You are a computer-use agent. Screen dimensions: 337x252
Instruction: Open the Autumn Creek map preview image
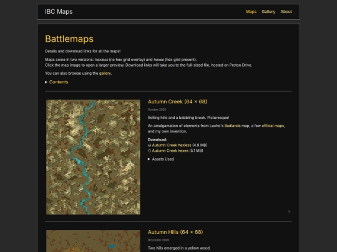[93, 157]
